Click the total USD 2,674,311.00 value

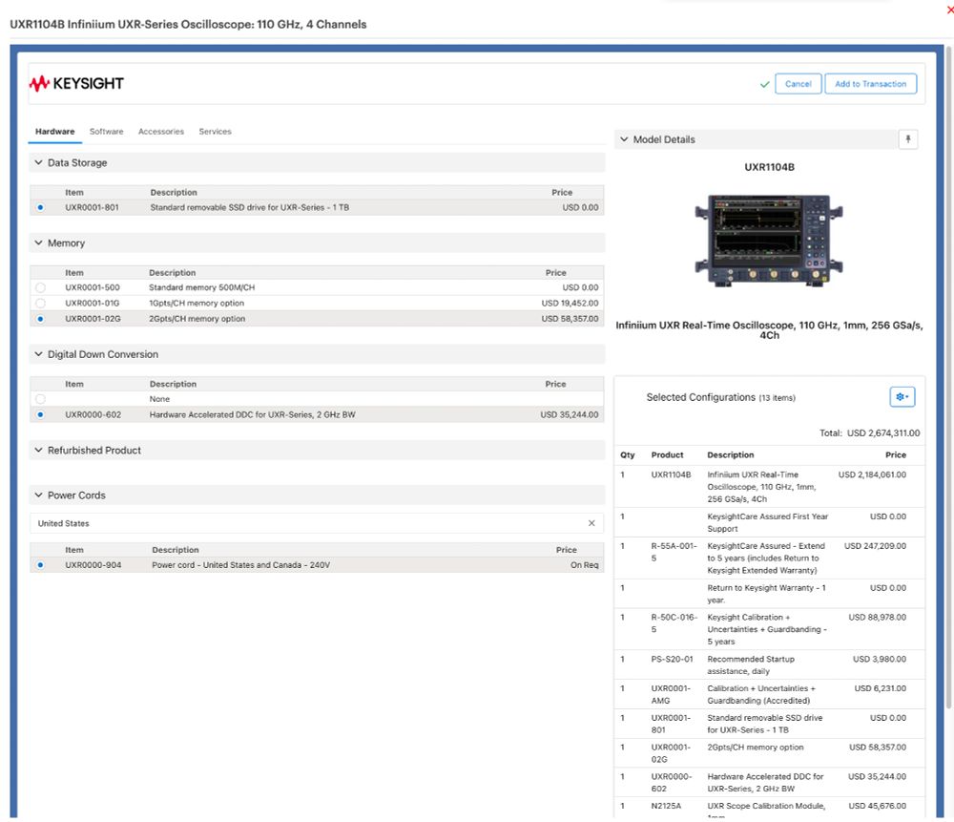point(883,432)
